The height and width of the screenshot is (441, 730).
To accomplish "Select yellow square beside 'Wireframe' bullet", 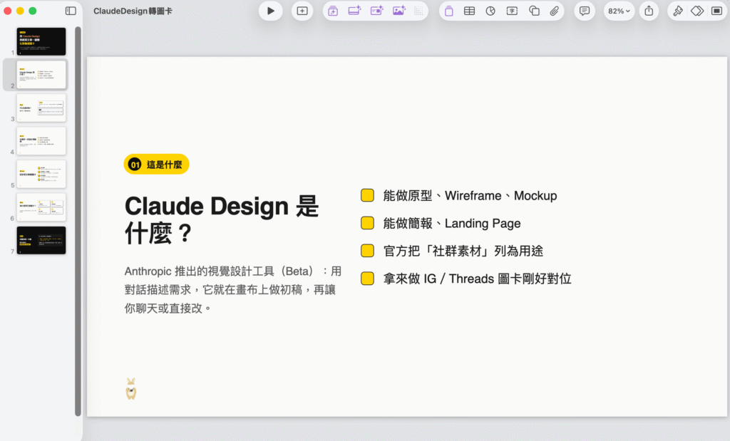I will point(367,195).
